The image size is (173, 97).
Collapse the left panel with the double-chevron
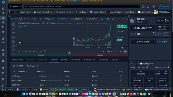click(9, 16)
